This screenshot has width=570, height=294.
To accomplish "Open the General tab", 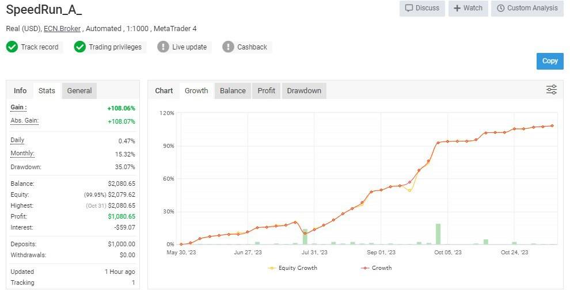I will click(79, 91).
